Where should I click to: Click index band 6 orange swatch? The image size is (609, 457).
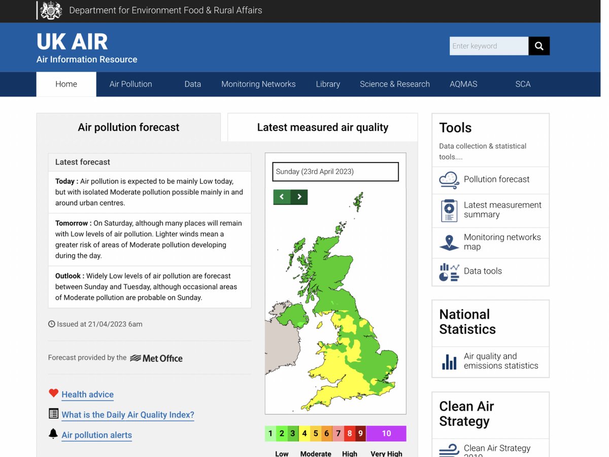(327, 434)
